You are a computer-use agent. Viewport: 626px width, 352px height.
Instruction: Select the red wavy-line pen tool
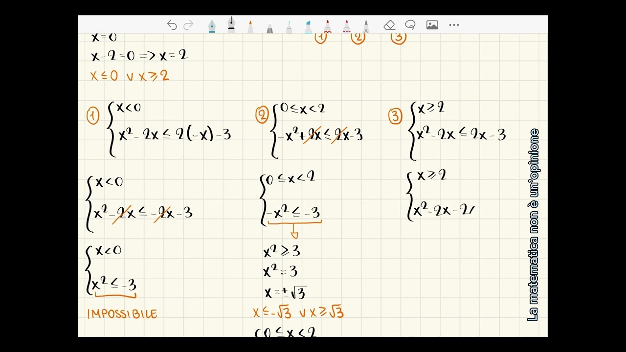[328, 27]
